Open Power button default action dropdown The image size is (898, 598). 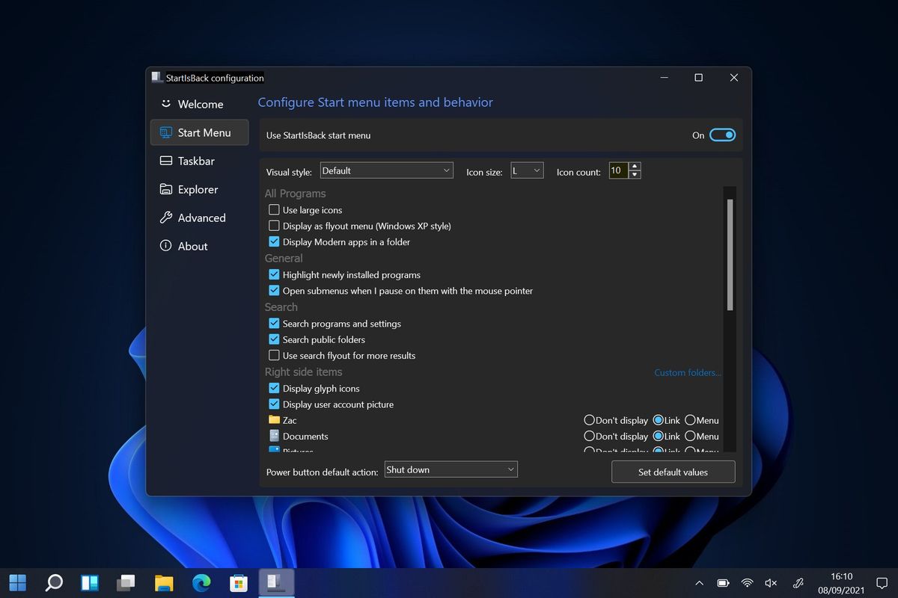pyautogui.click(x=450, y=469)
